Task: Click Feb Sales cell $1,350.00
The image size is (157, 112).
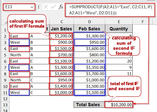Action: [89, 68]
